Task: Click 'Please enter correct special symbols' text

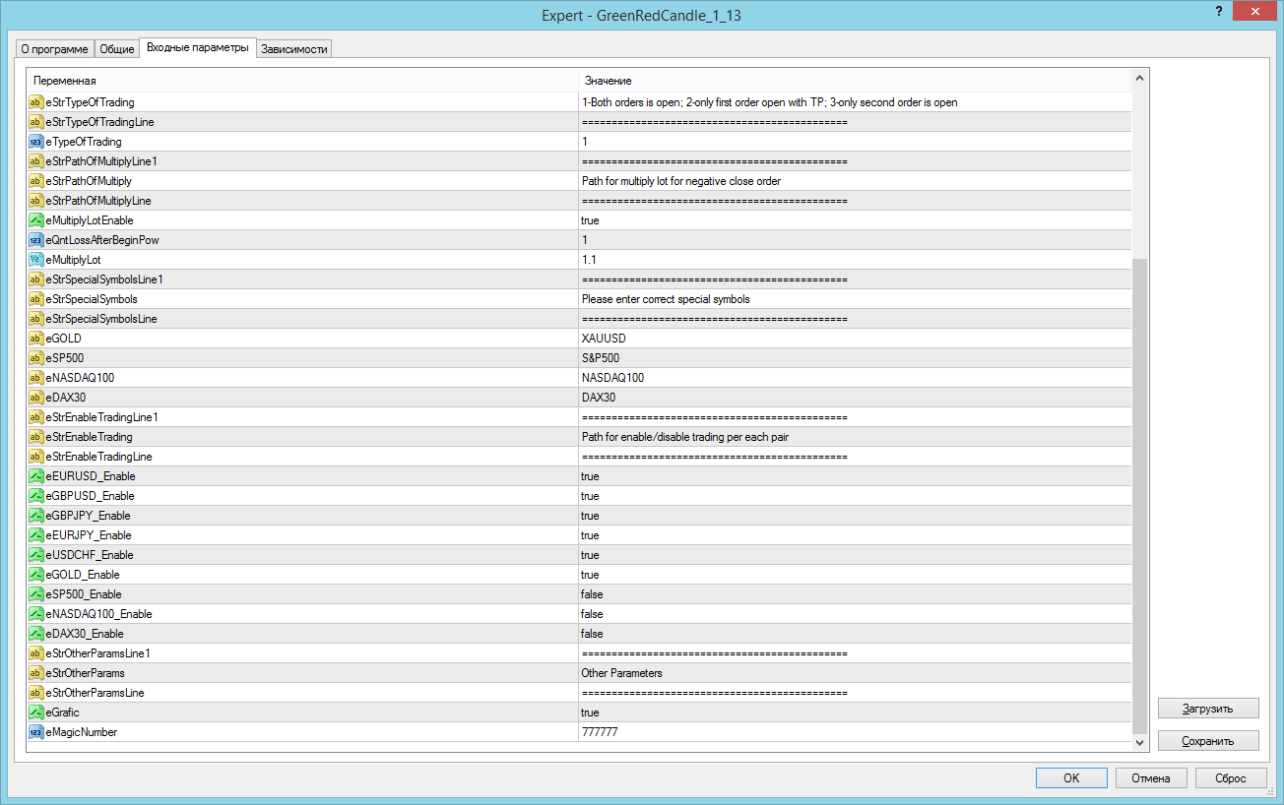Action: pos(666,299)
